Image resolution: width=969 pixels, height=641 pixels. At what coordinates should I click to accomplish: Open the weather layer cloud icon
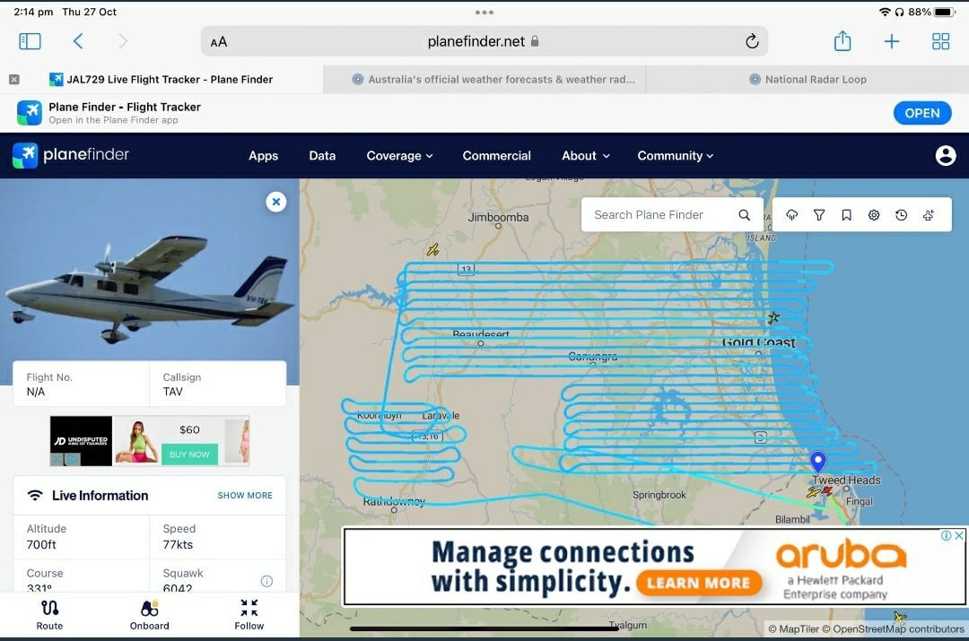click(792, 215)
